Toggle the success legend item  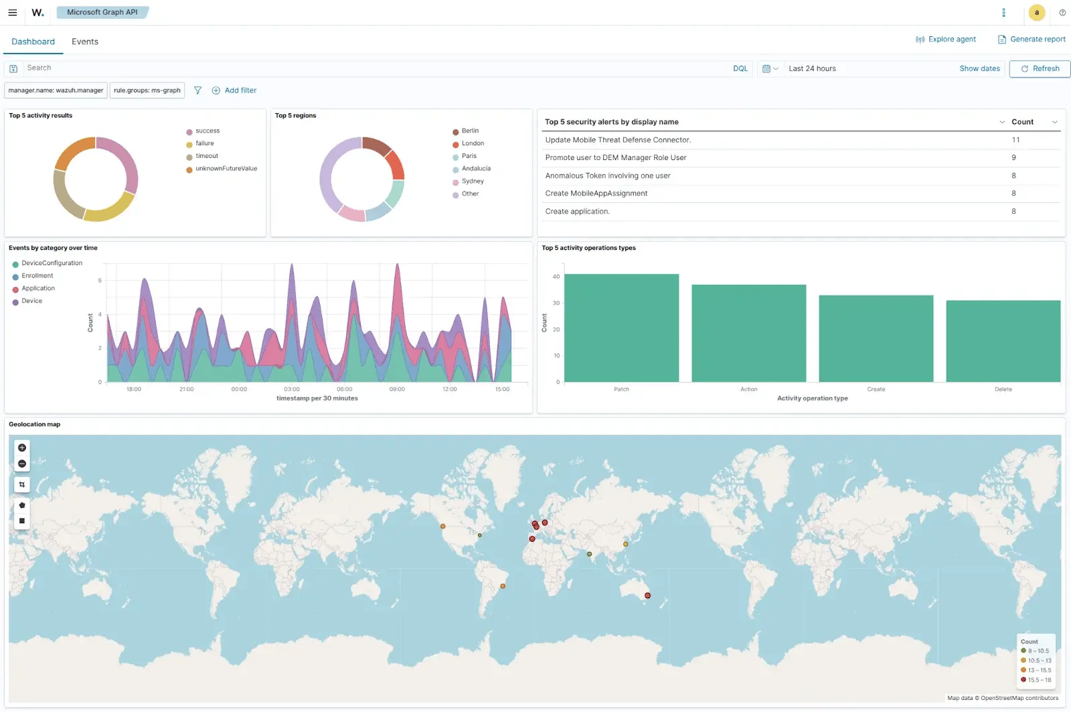tap(207, 131)
